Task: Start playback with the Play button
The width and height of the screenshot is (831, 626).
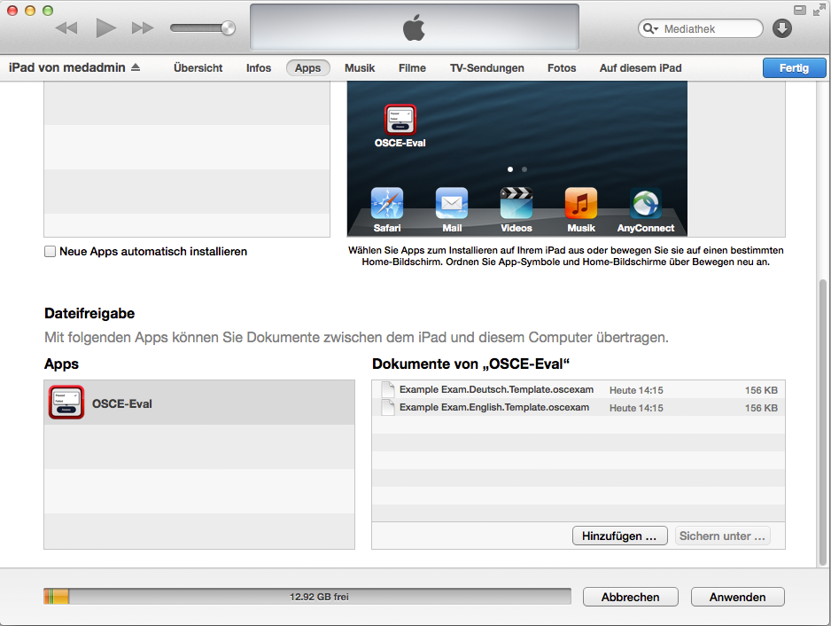Action: coord(105,27)
